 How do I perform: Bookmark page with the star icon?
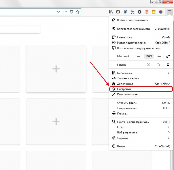click(x=78, y=12)
